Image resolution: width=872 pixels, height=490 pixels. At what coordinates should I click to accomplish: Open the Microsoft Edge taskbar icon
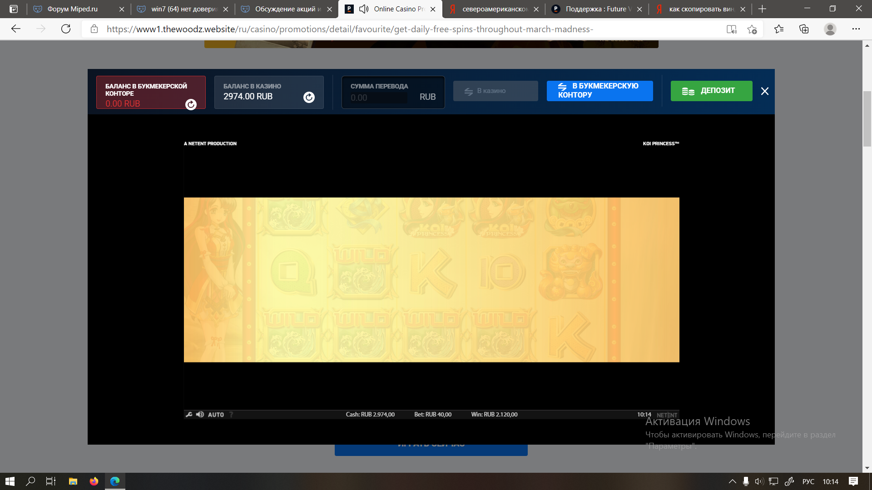[x=115, y=481]
